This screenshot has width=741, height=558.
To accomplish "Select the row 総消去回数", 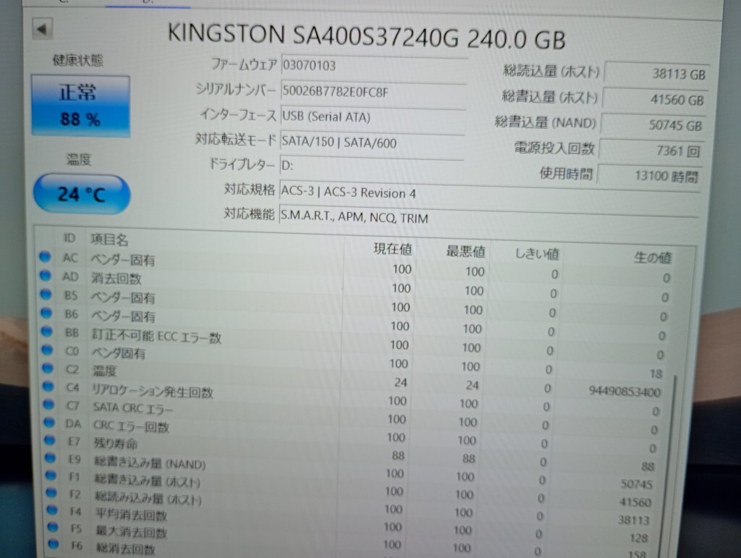I will pyautogui.click(x=126, y=549).
